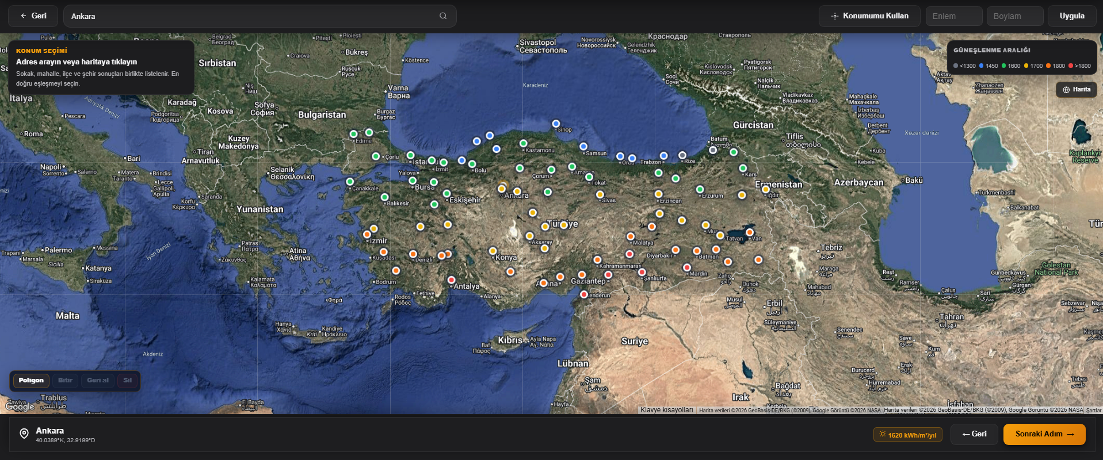Select the green marker at Tokat

589,177
